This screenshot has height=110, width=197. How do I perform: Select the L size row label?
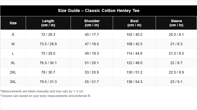(x=13, y=53)
